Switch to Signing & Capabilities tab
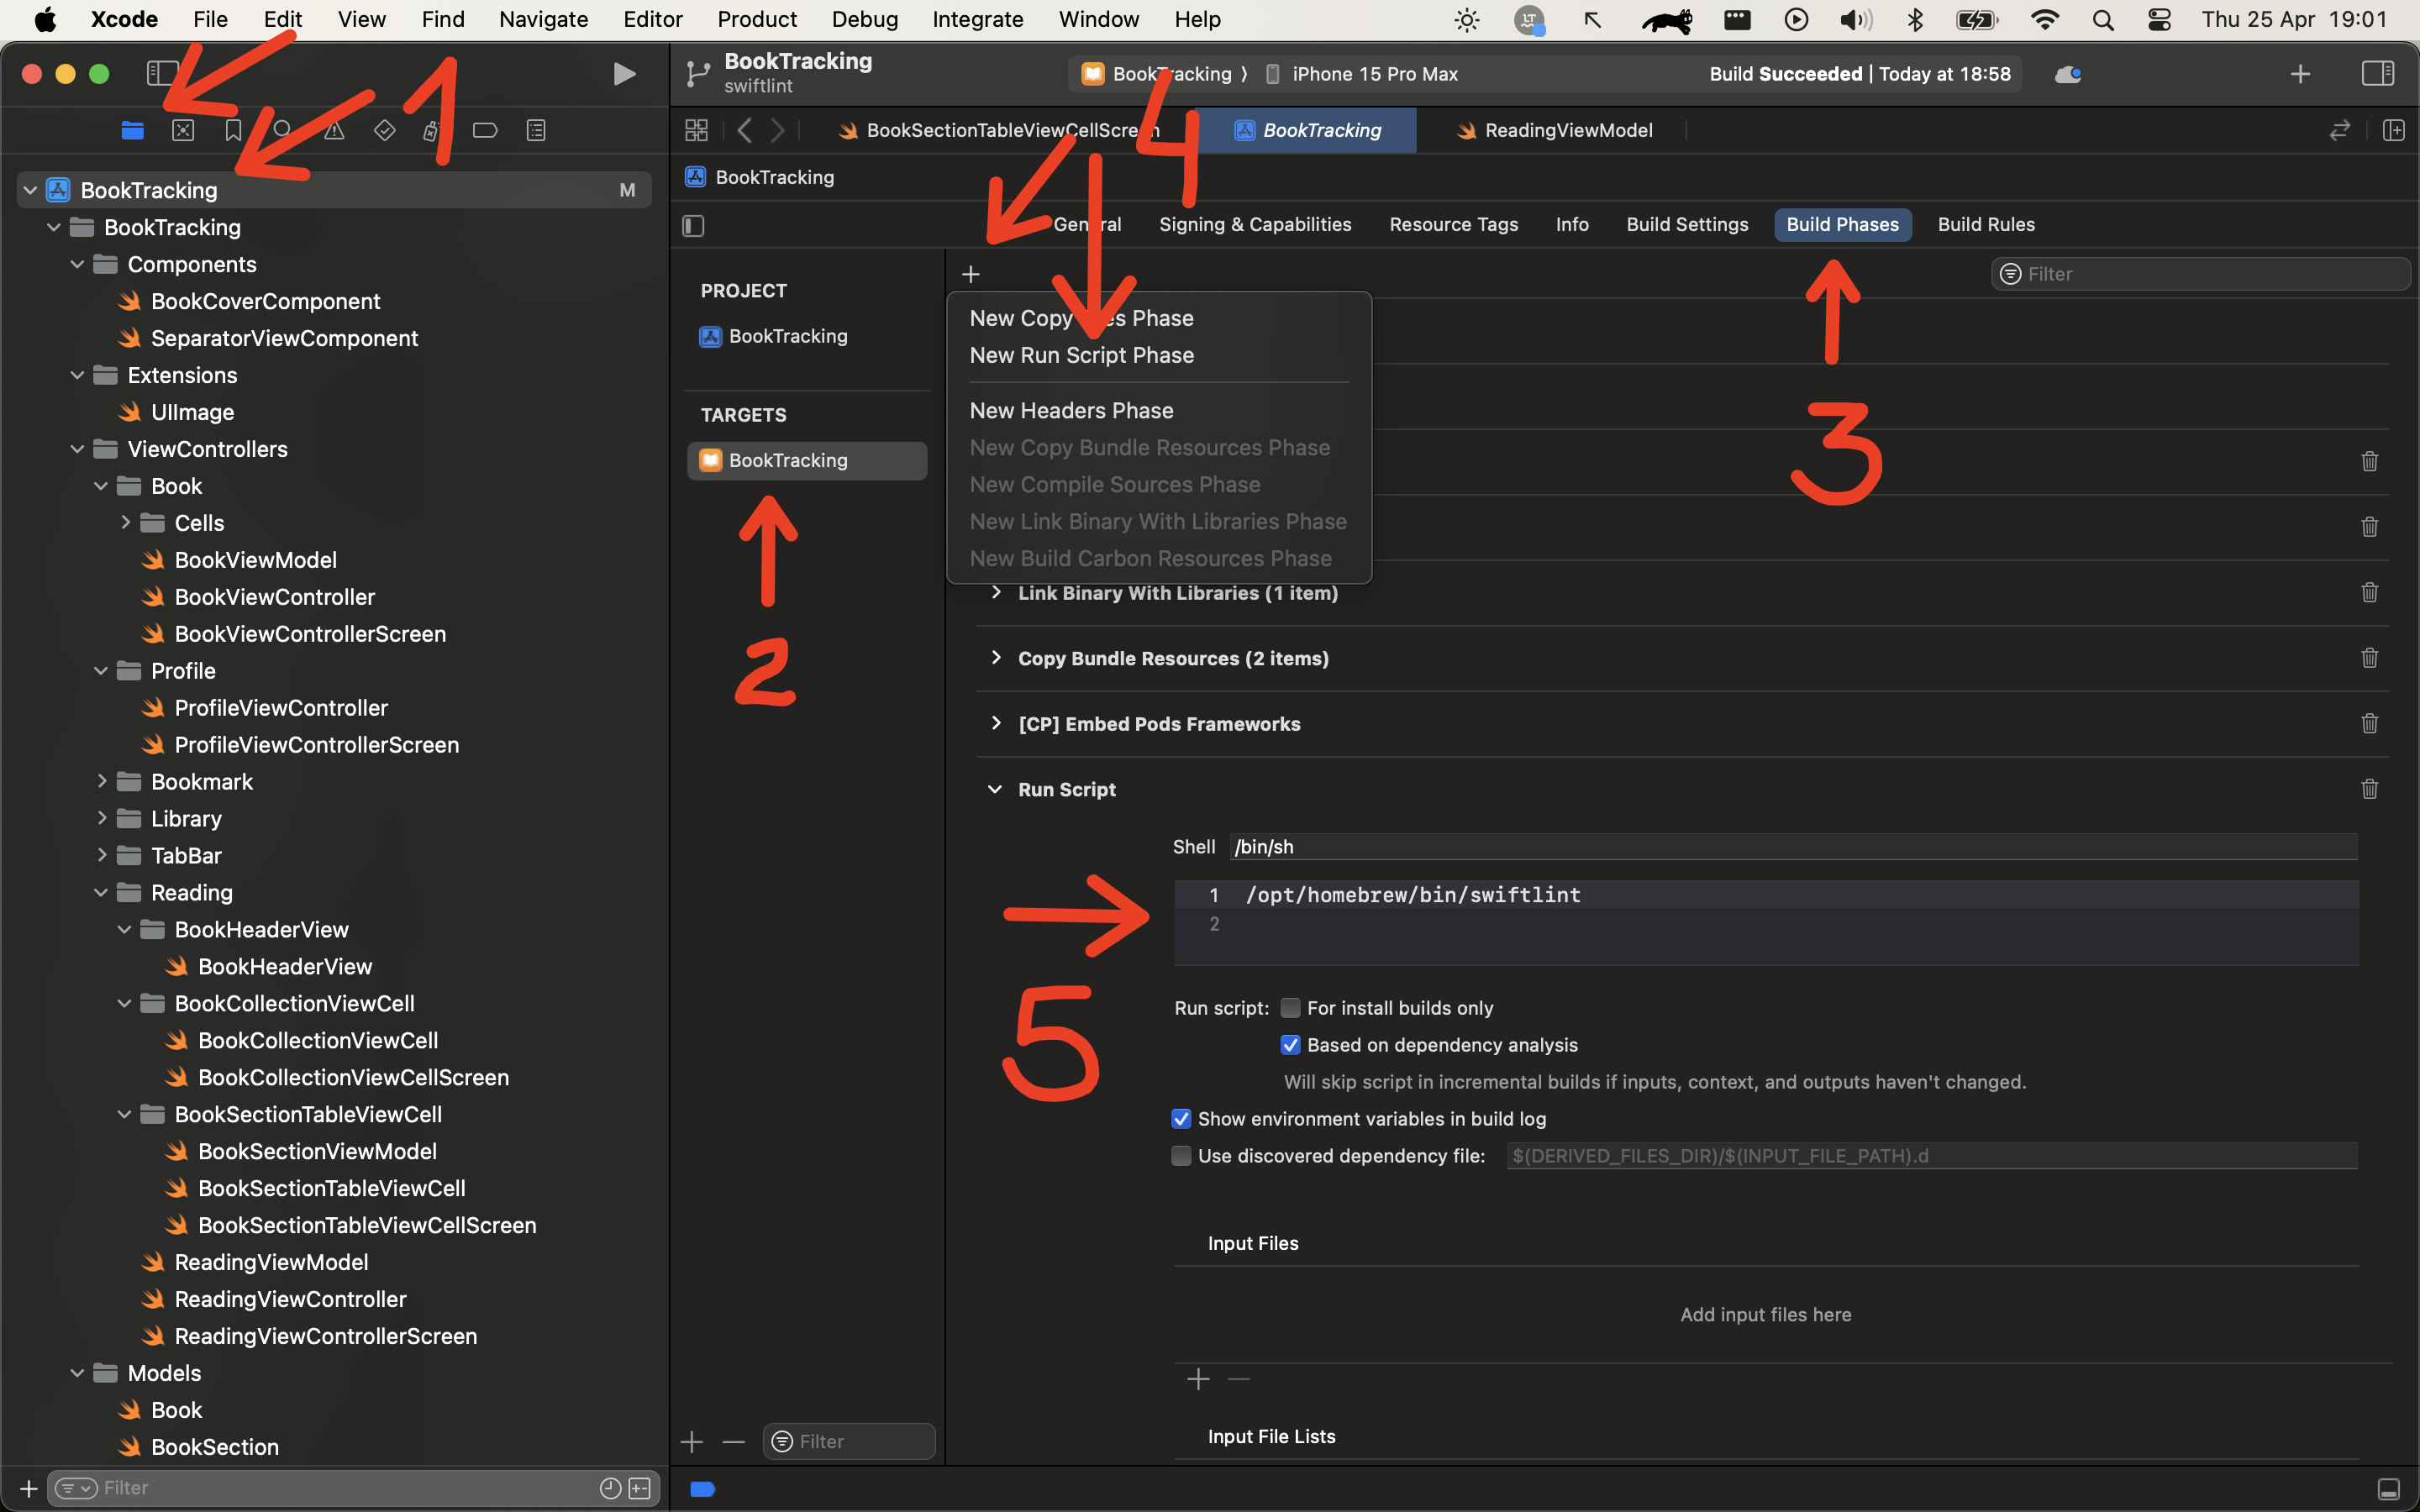Image resolution: width=2420 pixels, height=1512 pixels. click(1255, 224)
